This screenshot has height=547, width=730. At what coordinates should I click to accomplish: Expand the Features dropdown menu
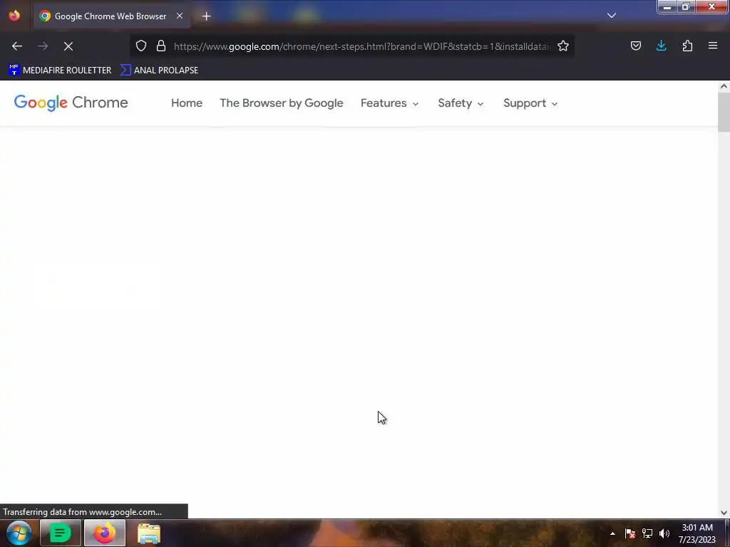coord(389,103)
